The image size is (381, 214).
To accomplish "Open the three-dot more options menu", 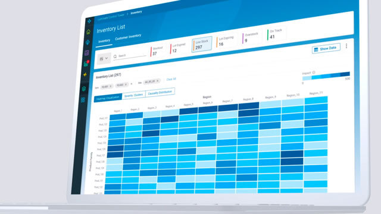I will tap(346, 46).
